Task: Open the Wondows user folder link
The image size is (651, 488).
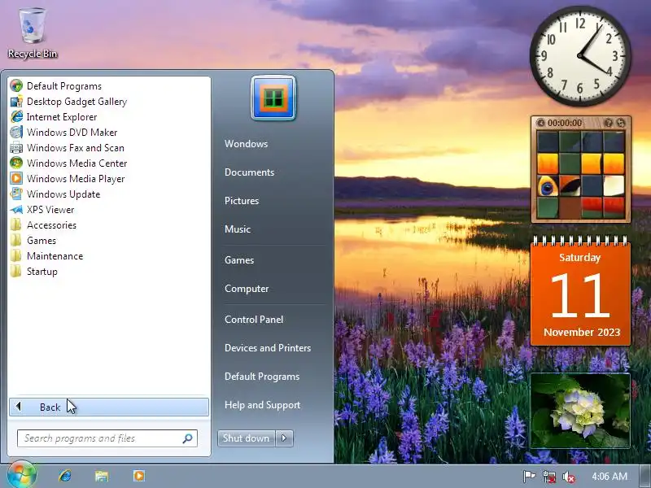Action: click(x=247, y=144)
